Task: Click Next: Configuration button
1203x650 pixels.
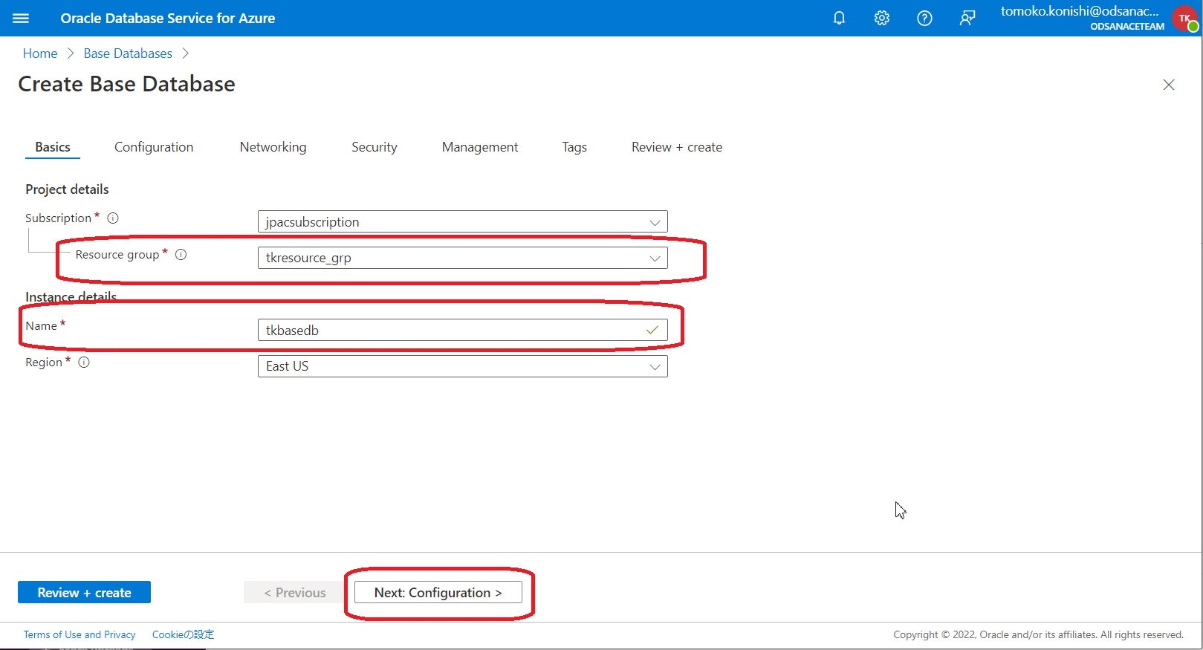Action: point(438,592)
